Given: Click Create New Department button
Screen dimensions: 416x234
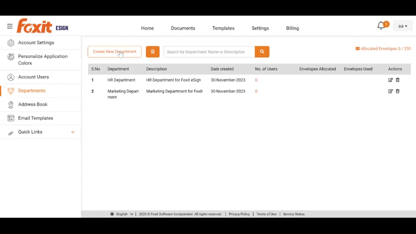Looking at the screenshot, I should tap(115, 52).
